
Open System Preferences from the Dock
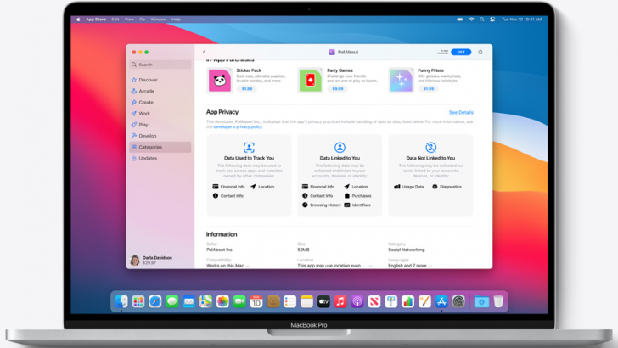click(x=458, y=301)
